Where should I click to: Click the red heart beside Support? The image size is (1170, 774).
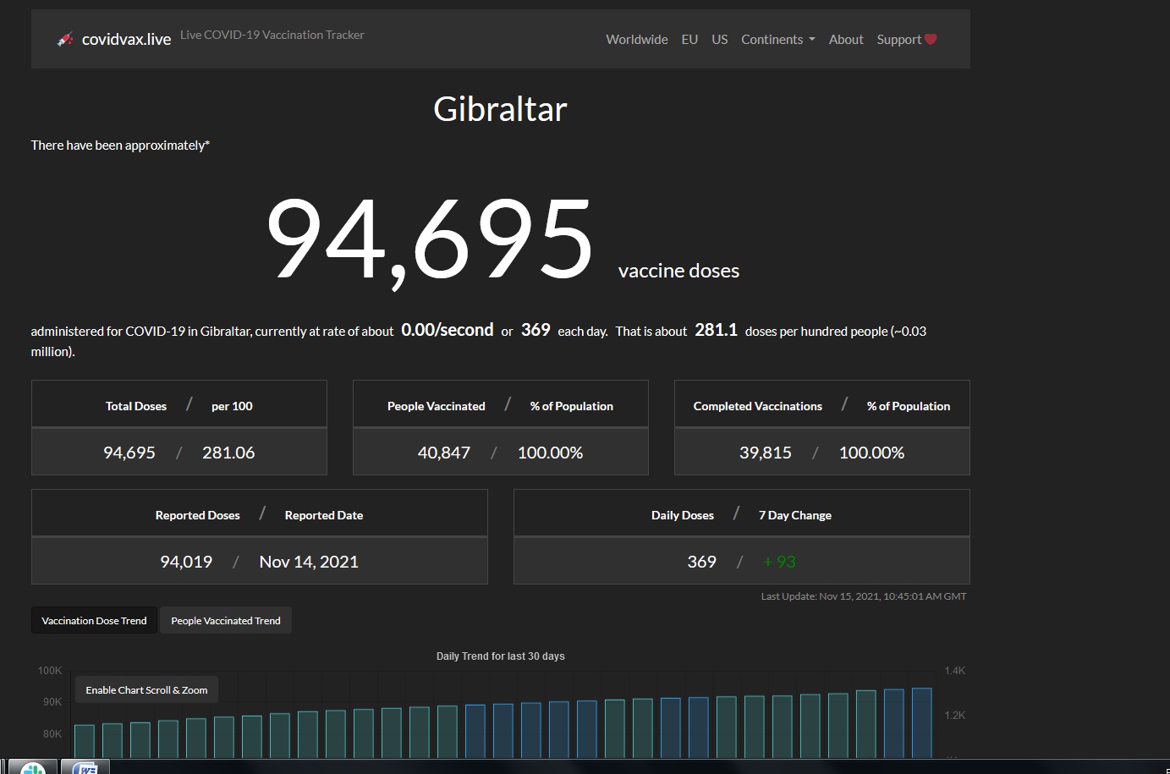pyautogui.click(x=931, y=39)
